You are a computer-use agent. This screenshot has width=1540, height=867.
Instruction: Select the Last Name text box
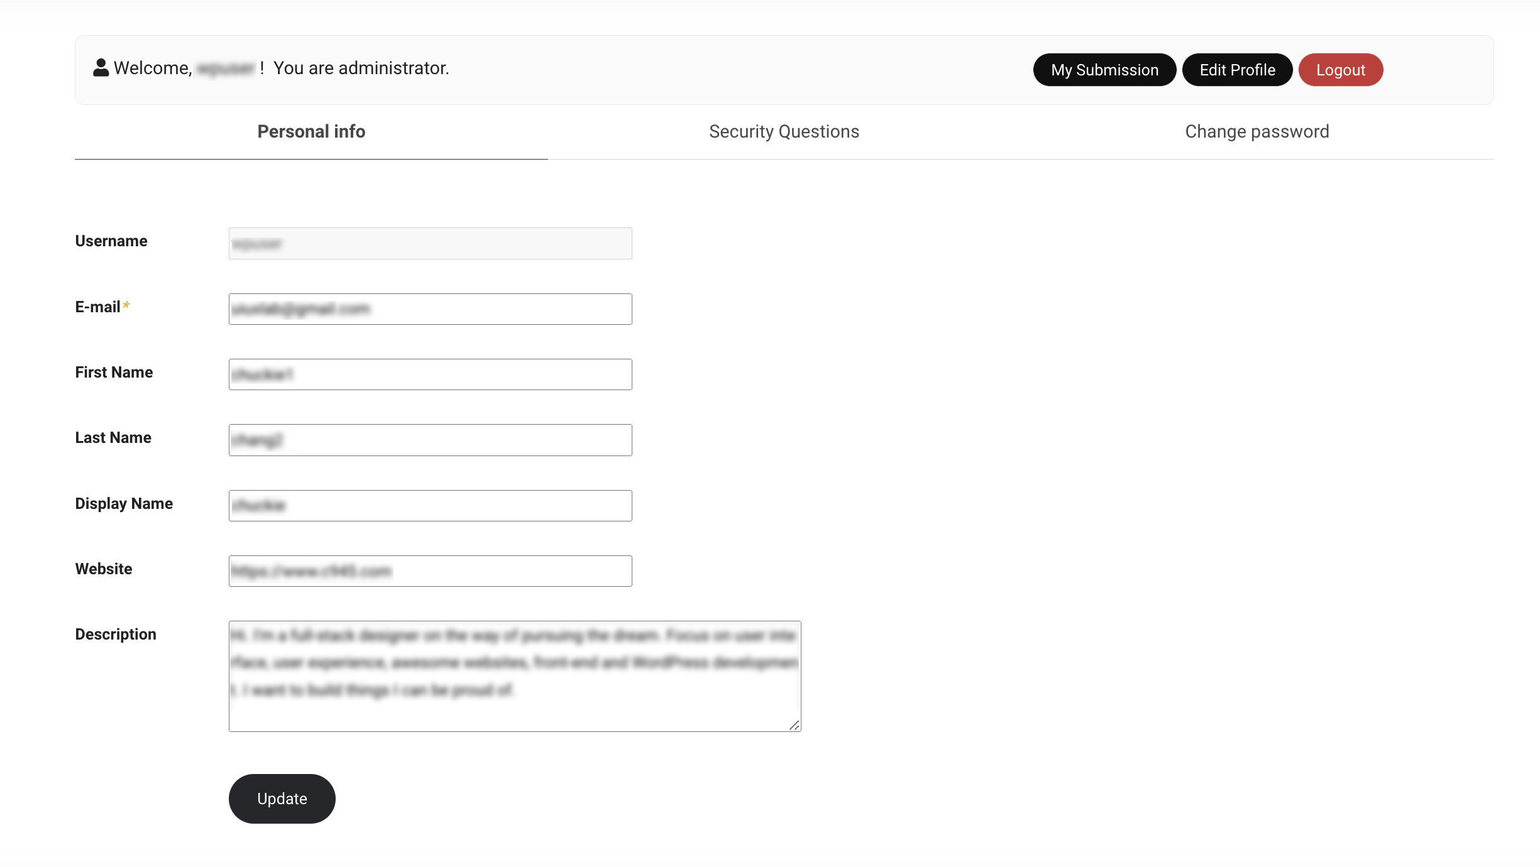(x=430, y=440)
